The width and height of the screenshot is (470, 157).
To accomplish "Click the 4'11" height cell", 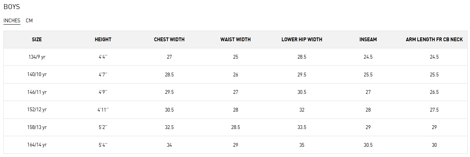I will (103, 110).
